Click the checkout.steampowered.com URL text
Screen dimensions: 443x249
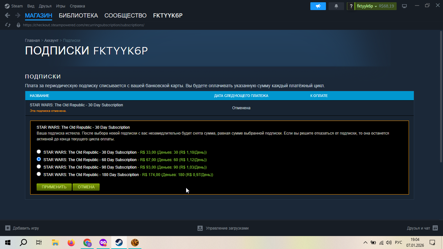tap(84, 25)
